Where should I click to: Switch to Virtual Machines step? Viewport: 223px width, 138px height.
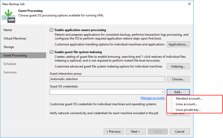[x=15, y=38]
